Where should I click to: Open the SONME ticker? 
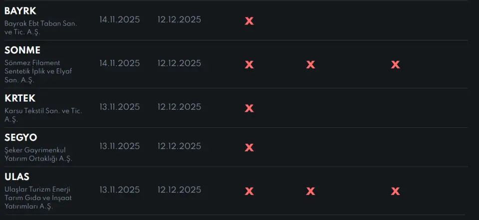pyautogui.click(x=22, y=50)
